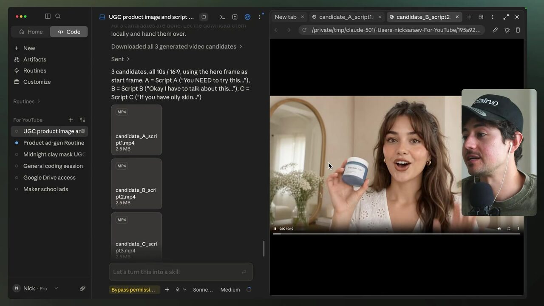This screenshot has height=306, width=544.
Task: Click the folder icon beside the session title
Action: coord(204,17)
